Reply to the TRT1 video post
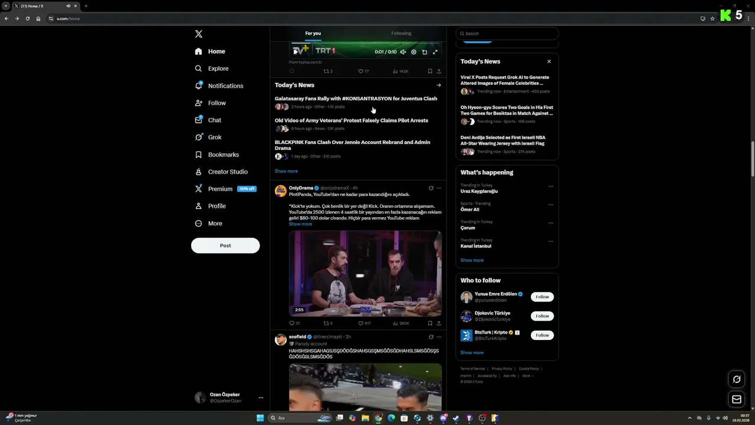The width and height of the screenshot is (755, 425). [x=291, y=71]
